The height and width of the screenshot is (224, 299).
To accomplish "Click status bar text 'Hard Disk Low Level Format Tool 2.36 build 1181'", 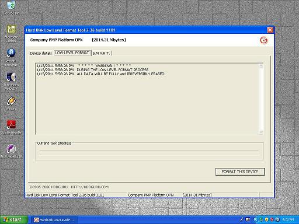I will click(65, 195).
